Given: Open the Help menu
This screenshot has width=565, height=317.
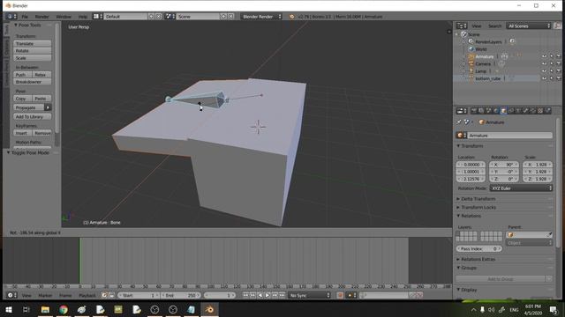Looking at the screenshot, I should coord(83,17).
